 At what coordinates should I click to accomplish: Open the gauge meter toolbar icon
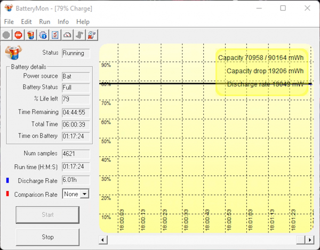67,35
